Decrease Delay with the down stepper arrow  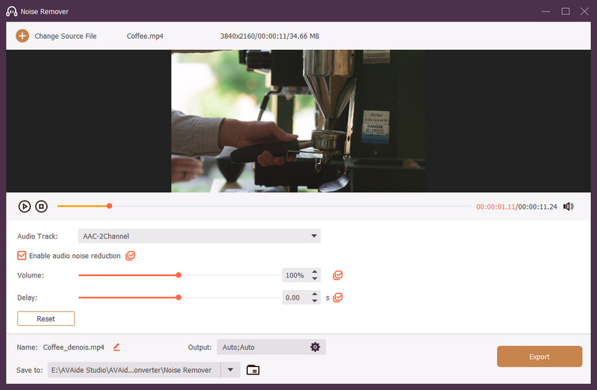[314, 301]
